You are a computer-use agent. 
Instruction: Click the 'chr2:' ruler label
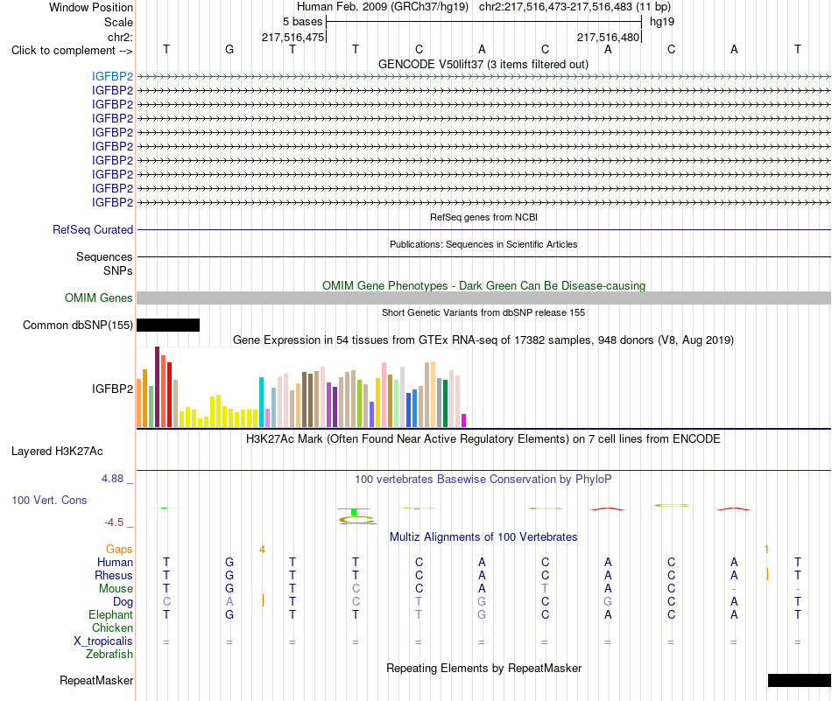(x=120, y=37)
